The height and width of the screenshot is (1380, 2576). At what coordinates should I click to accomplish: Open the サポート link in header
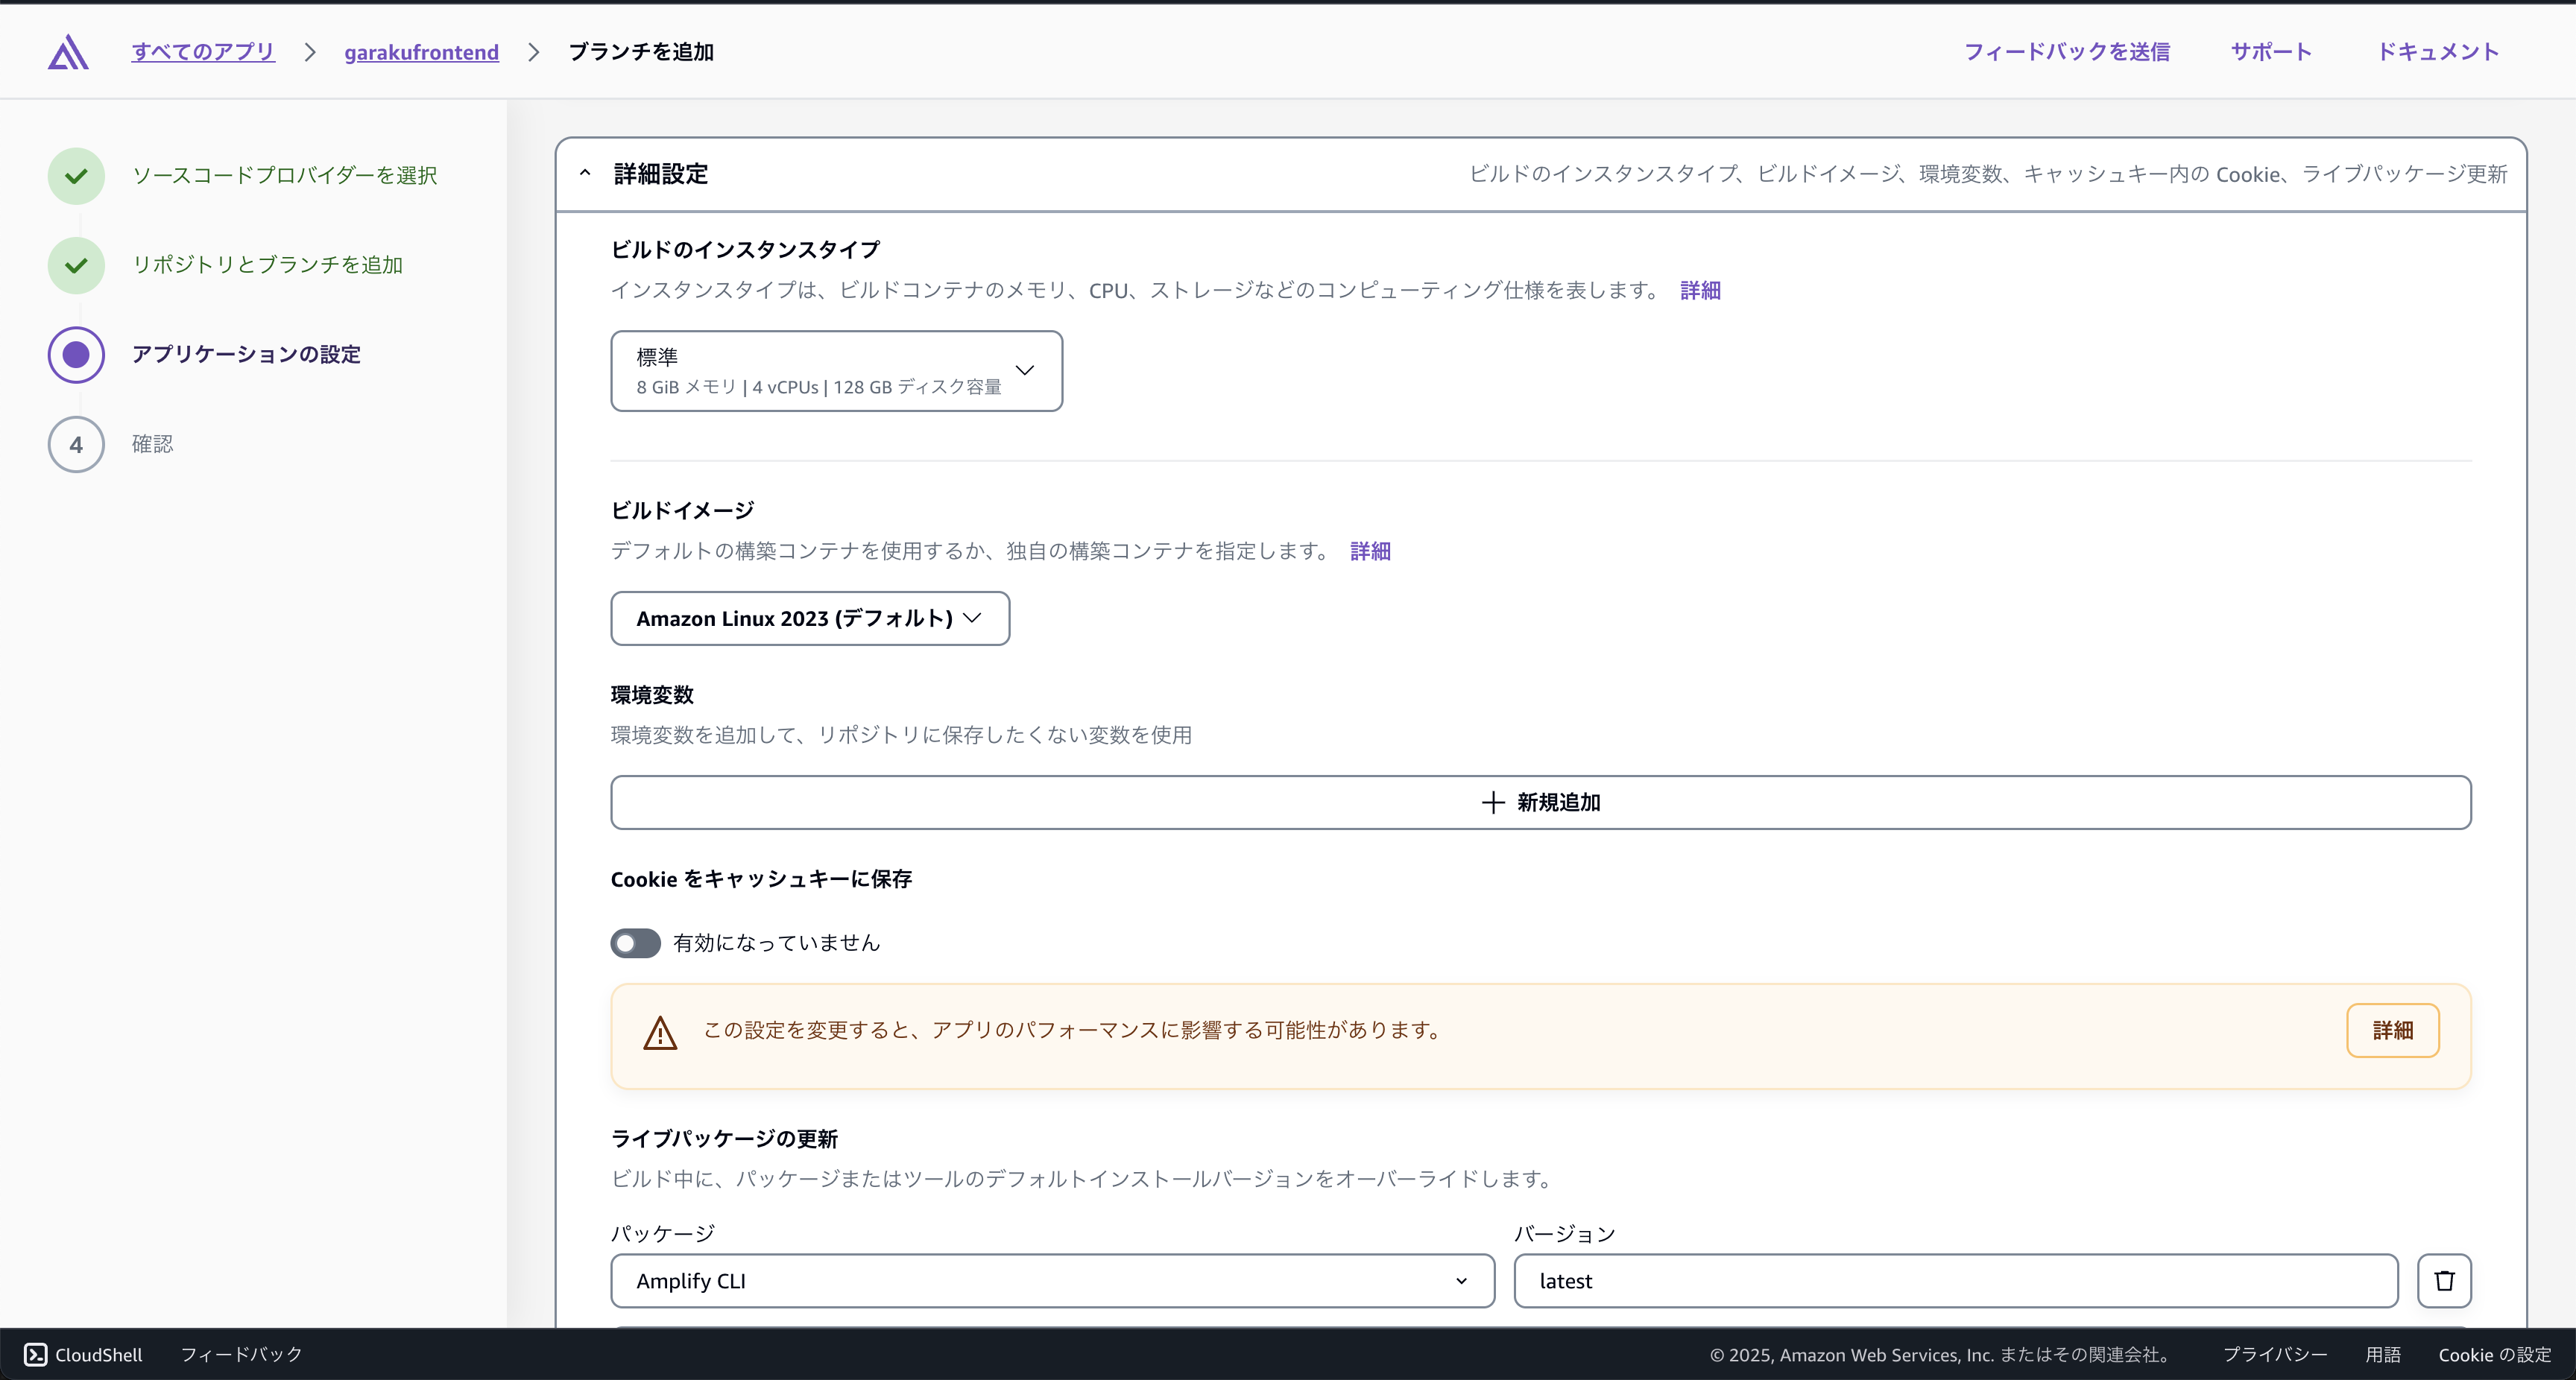coord(2270,52)
